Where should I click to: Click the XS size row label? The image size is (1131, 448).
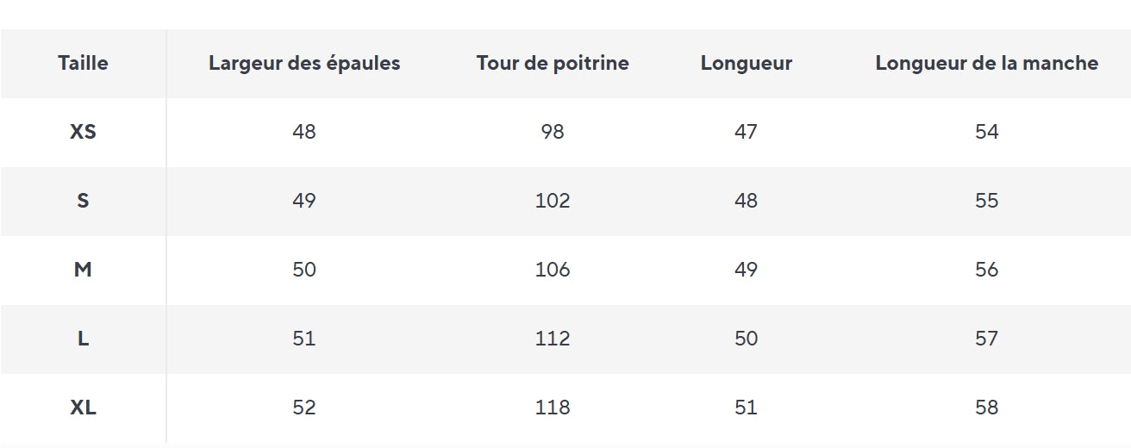click(83, 132)
